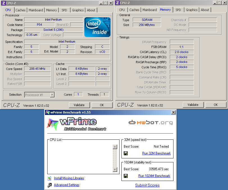Image resolution: width=228 pixels, height=190 pixels.
Task: Click the memory Size value 256 MBytes
Action: [x=147, y=25]
